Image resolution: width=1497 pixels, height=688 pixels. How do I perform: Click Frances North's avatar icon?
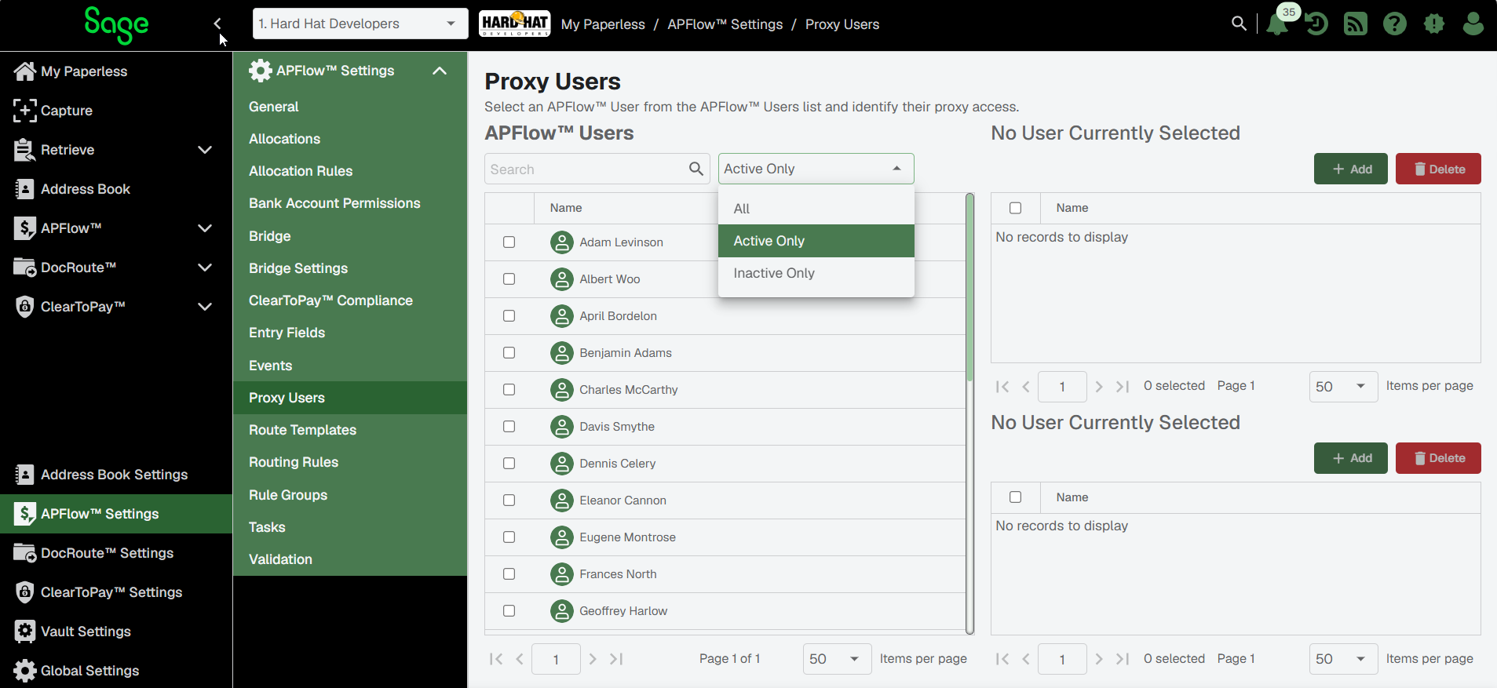(x=562, y=574)
